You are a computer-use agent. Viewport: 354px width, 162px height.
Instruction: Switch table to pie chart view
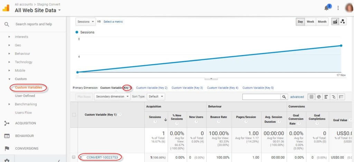coord(319,97)
